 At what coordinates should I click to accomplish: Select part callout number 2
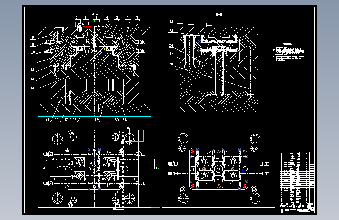coord(127,18)
